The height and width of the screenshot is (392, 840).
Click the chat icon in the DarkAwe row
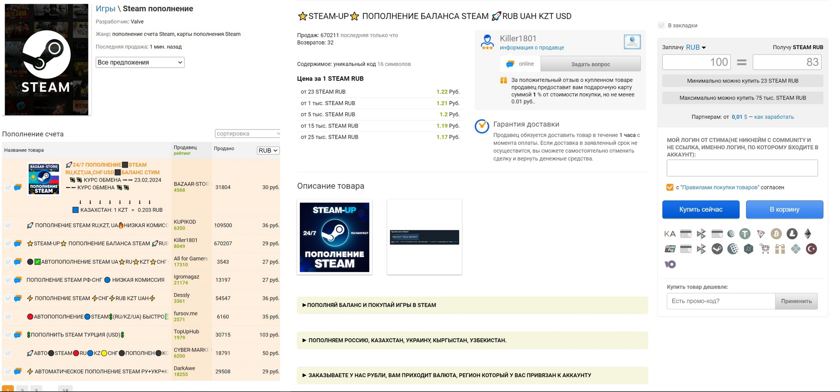tap(18, 372)
